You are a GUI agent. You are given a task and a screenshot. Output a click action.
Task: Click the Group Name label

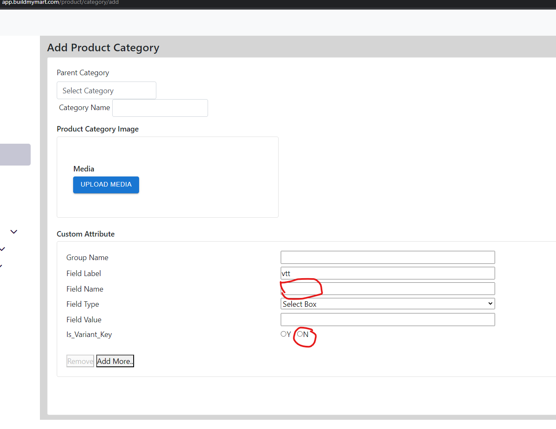(87, 258)
